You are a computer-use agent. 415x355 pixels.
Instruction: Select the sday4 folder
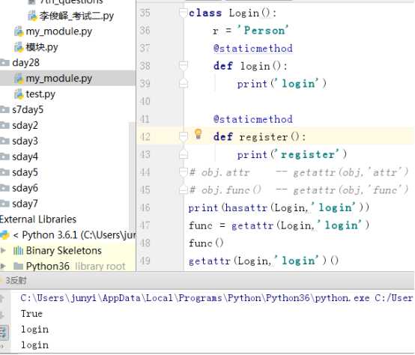point(25,157)
